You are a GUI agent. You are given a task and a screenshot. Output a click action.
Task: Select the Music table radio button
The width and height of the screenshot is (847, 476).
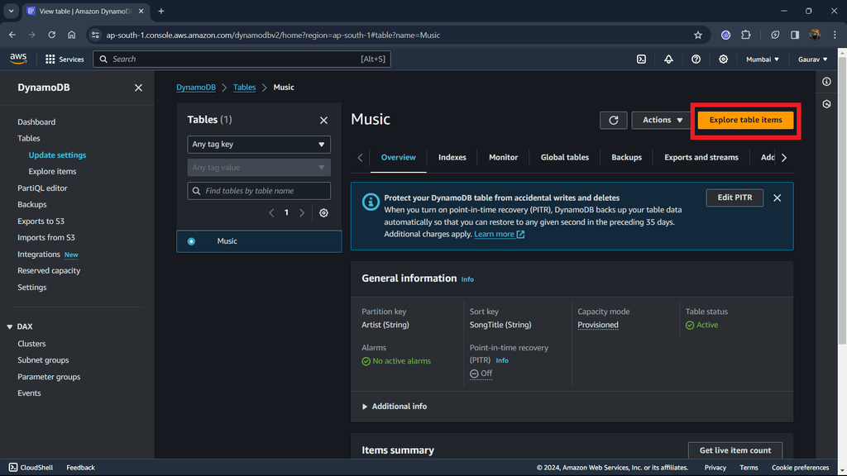pos(191,241)
